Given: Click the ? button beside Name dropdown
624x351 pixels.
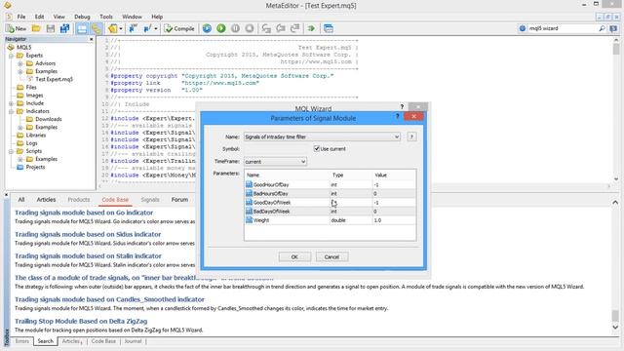Looking at the screenshot, I should coord(411,136).
